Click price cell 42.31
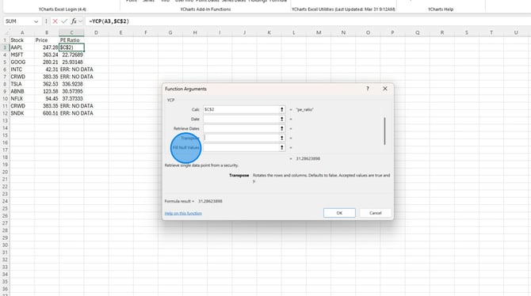 pyautogui.click(x=47, y=70)
